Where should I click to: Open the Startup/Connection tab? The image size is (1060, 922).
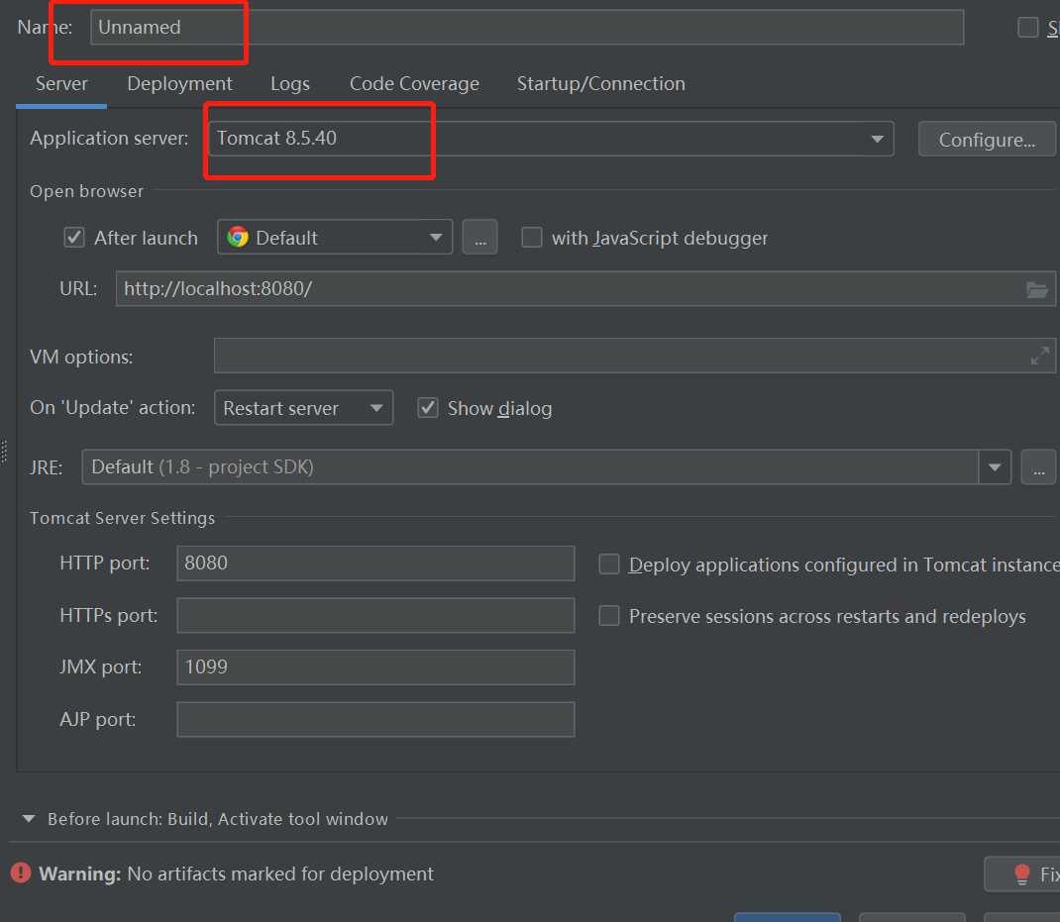(x=601, y=84)
